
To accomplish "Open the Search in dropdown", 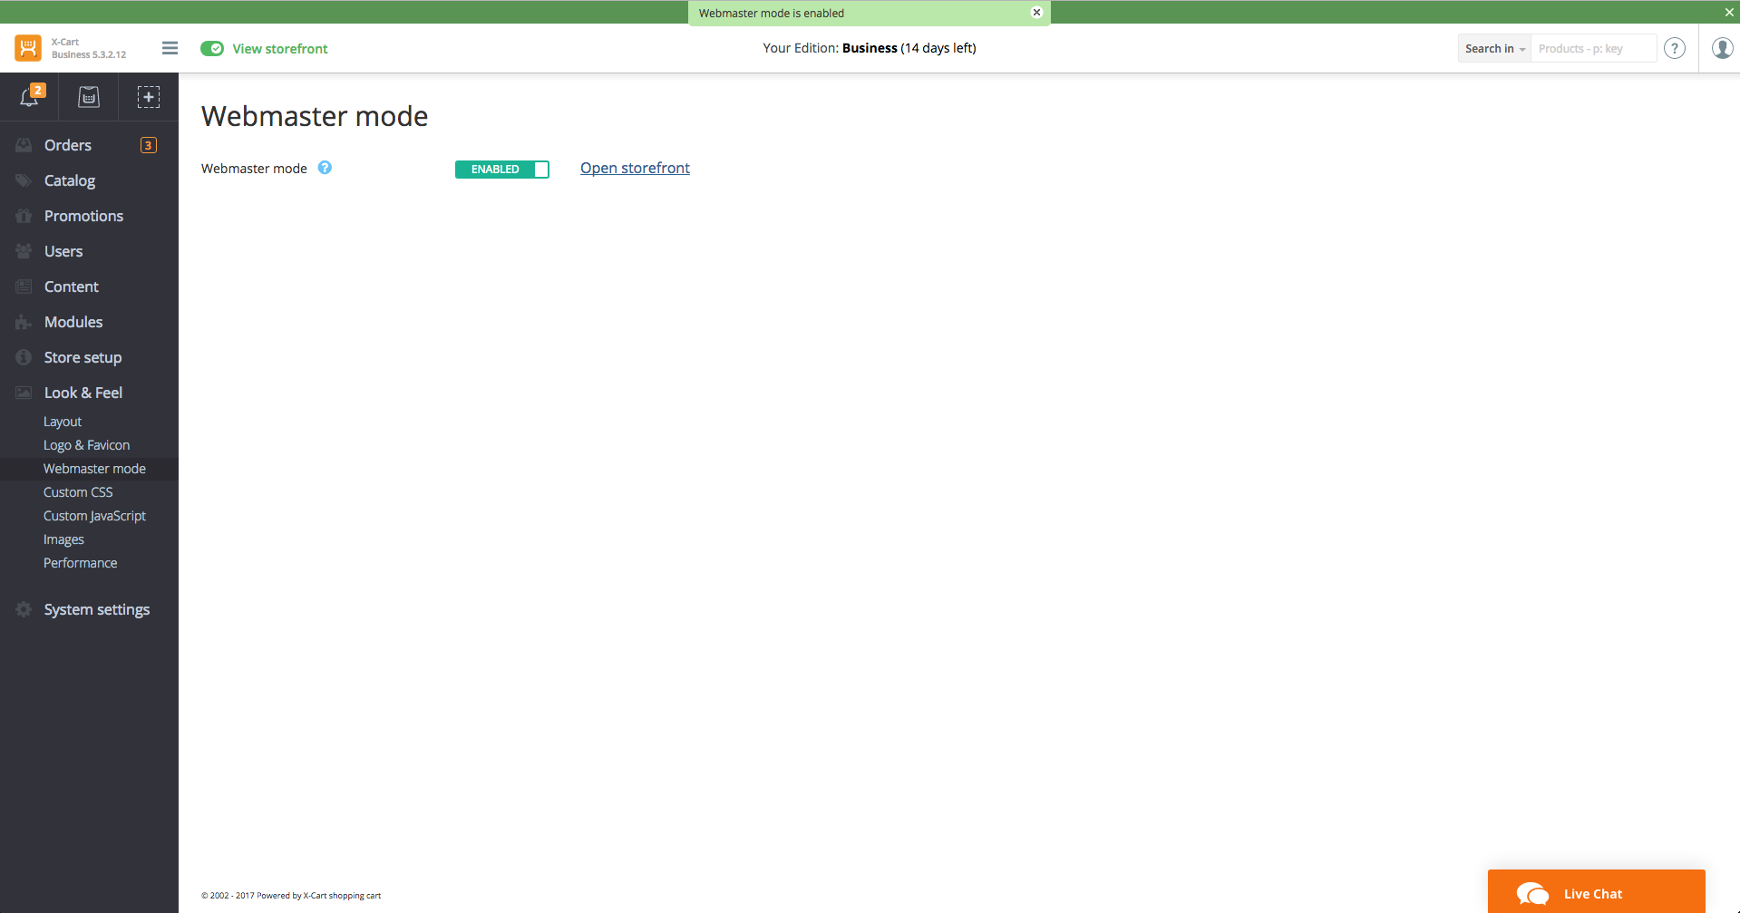I will [x=1494, y=48].
